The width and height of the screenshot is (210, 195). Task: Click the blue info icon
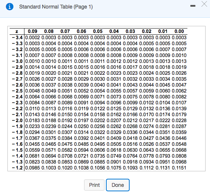coord(10,7)
